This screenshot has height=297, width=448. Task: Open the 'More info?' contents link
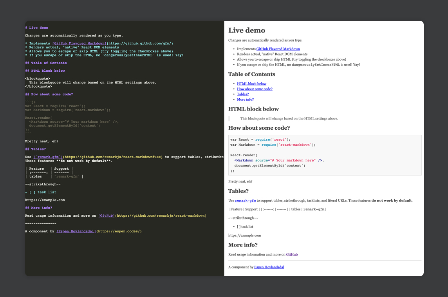245,100
